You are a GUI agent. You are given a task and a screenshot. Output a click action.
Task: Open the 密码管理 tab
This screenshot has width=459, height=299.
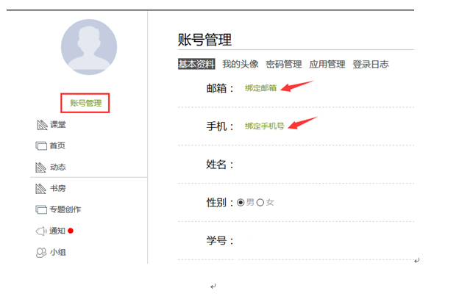[284, 64]
